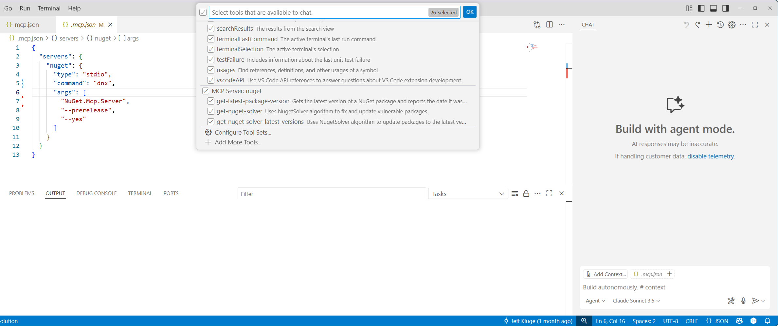Redo last chat request

point(697,24)
